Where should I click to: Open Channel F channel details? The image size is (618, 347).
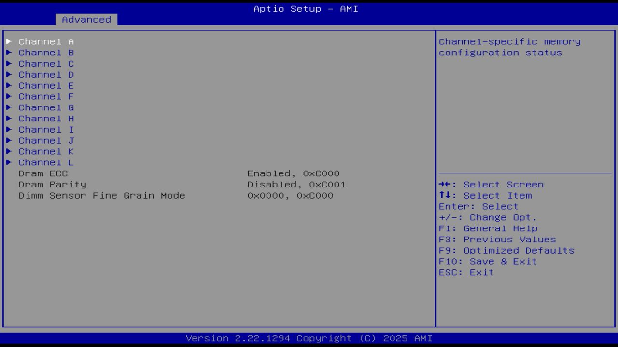click(x=46, y=96)
